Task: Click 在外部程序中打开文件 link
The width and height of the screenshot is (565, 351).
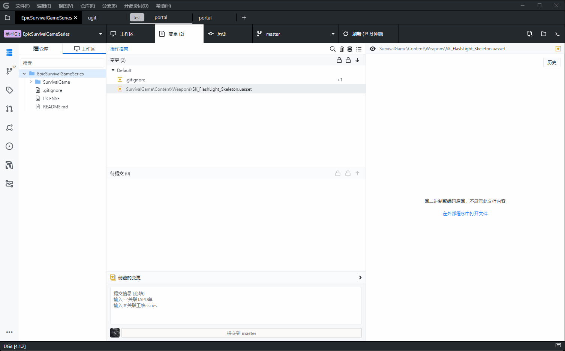Action: 465,213
